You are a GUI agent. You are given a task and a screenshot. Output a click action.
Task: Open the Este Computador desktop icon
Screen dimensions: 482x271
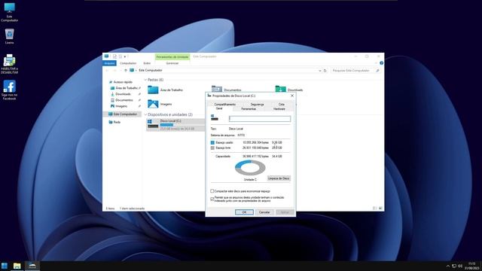[x=9, y=12]
